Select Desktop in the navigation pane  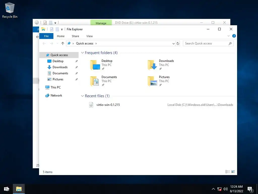point(58,61)
